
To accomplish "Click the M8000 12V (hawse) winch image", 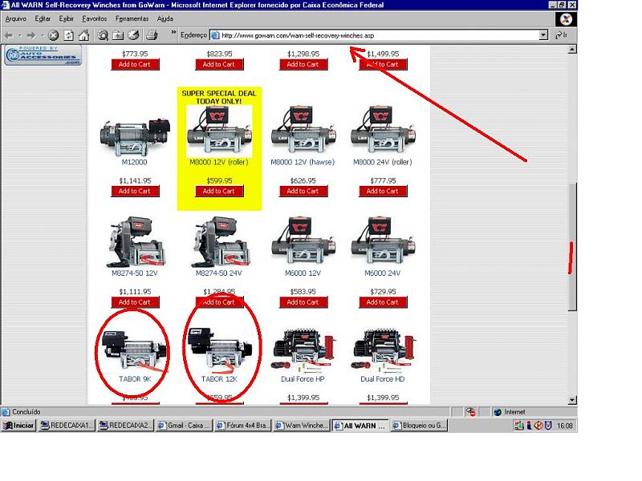I will (x=303, y=130).
